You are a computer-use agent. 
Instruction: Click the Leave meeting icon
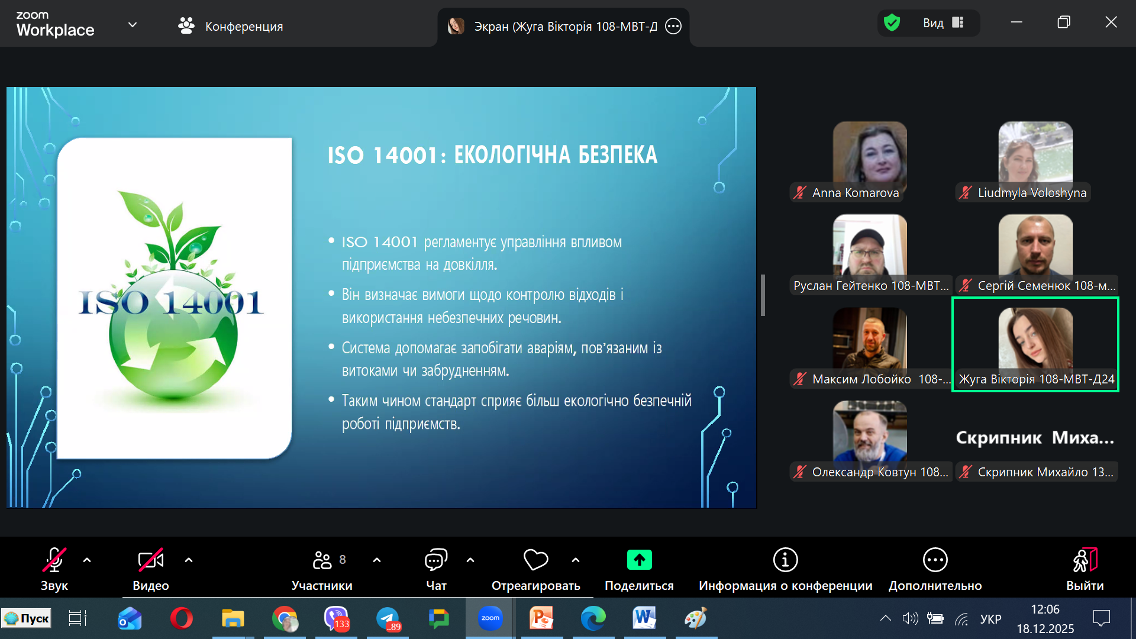[1085, 560]
